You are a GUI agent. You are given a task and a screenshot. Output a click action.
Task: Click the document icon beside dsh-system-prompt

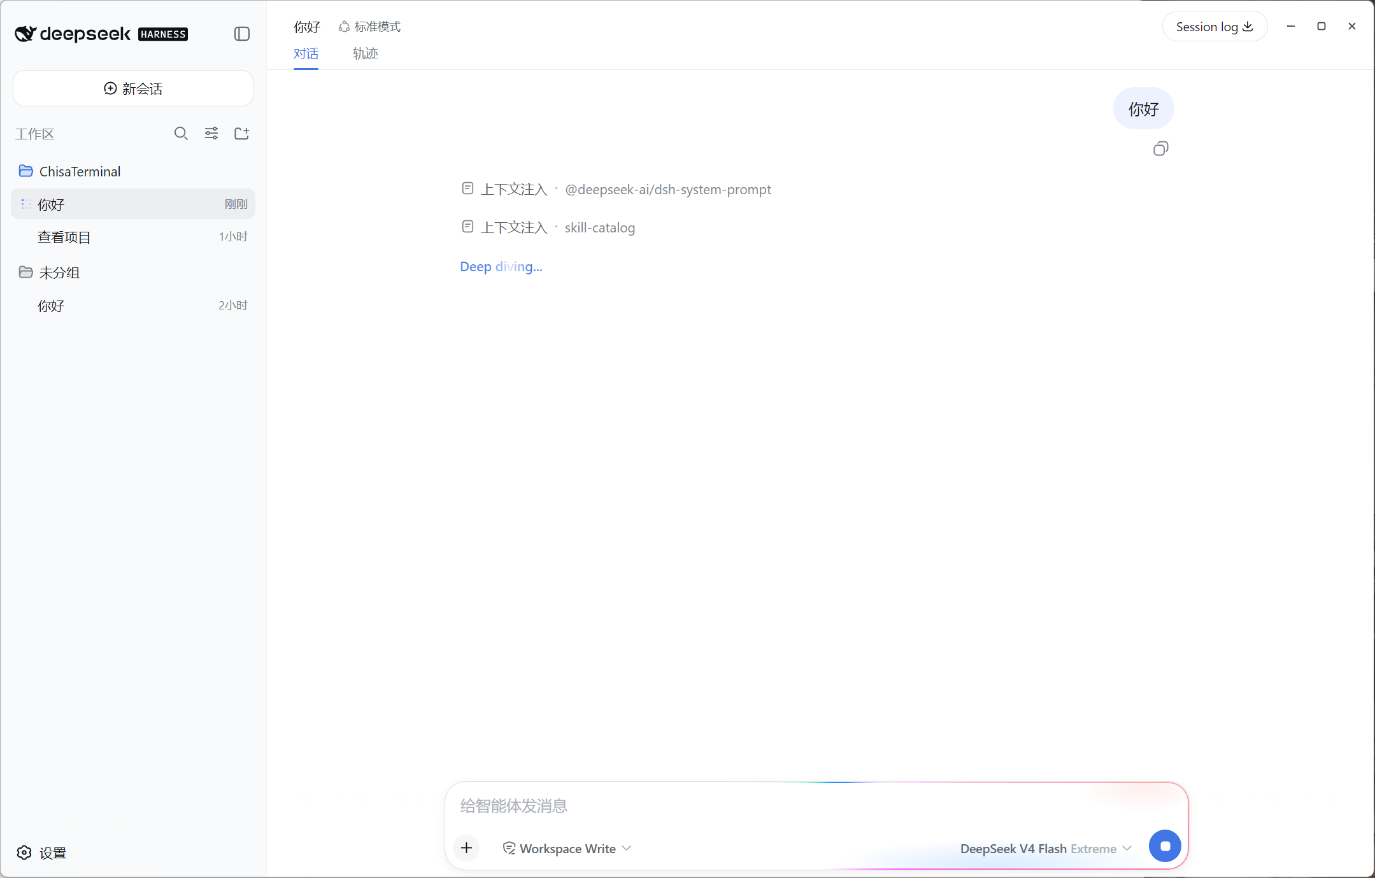[x=467, y=188]
